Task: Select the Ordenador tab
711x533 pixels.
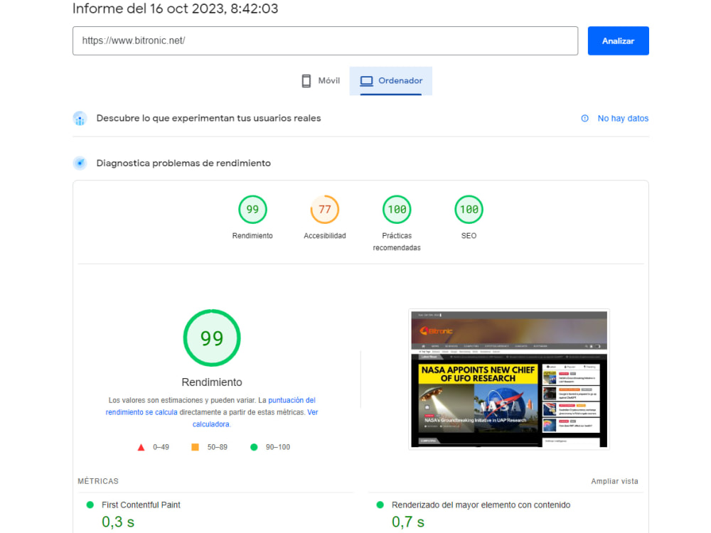Action: tap(391, 81)
